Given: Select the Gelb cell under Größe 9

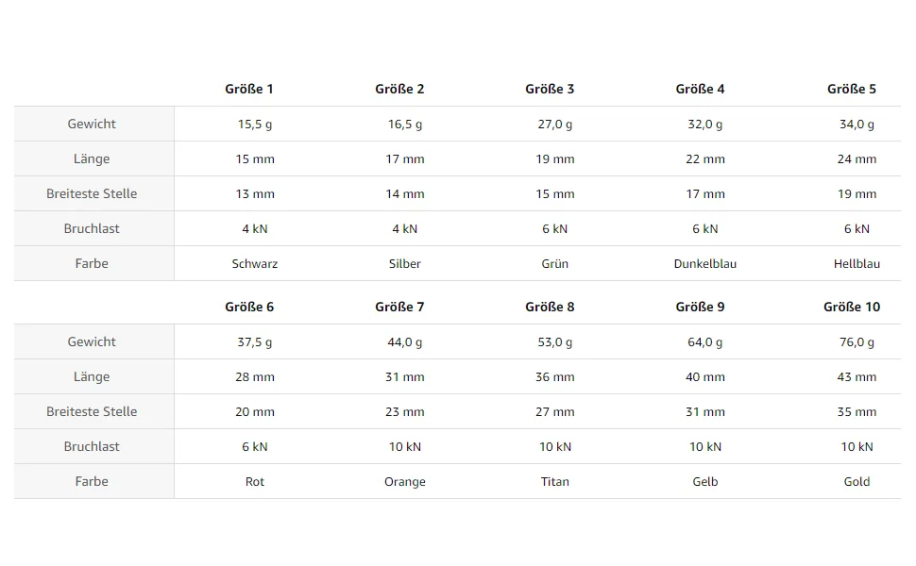Looking at the screenshot, I should pyautogui.click(x=705, y=481).
